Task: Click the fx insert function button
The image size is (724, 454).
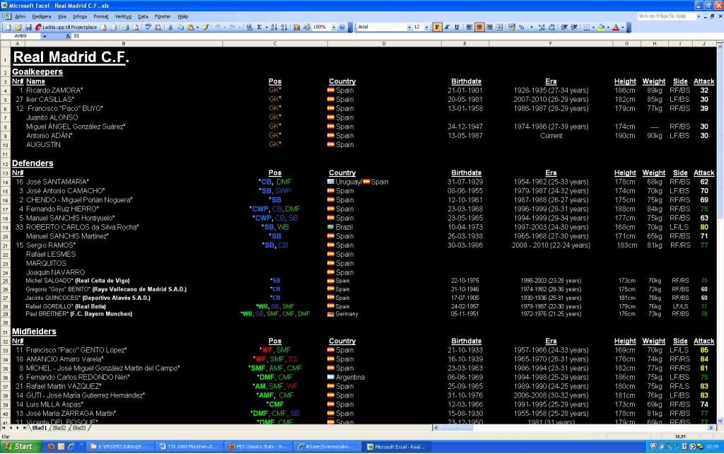Action: pos(68,36)
